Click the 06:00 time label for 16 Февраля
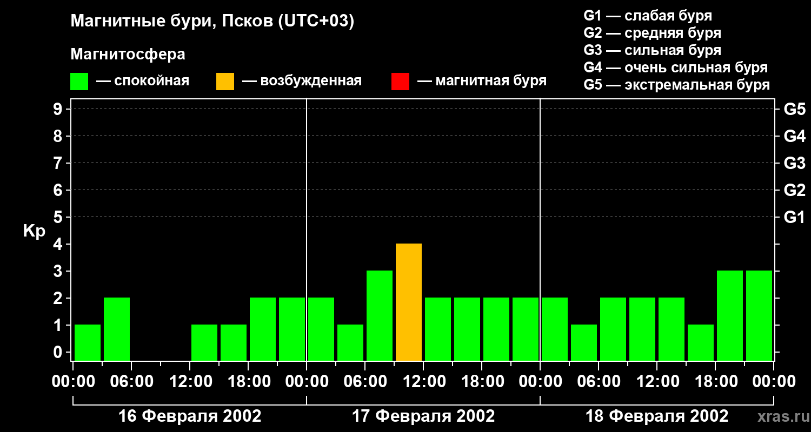The image size is (811, 432). [131, 382]
